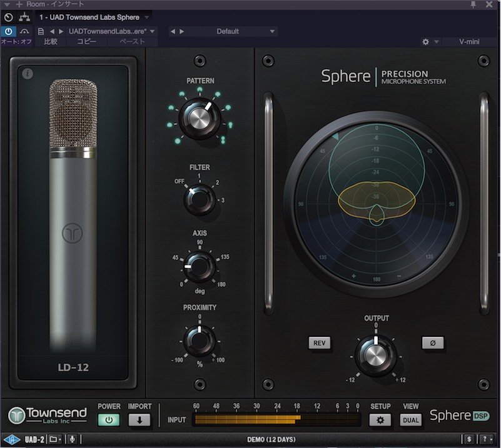
Task: Open SETUP gear button
Action: (380, 420)
